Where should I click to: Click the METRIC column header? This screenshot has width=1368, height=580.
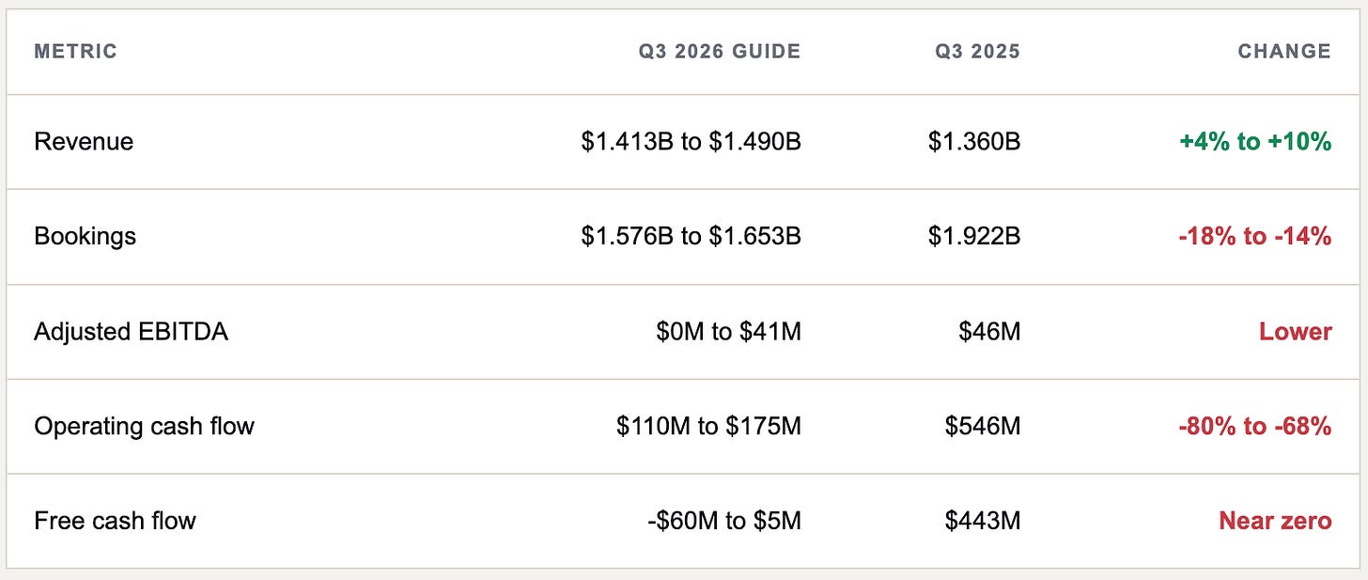click(75, 52)
